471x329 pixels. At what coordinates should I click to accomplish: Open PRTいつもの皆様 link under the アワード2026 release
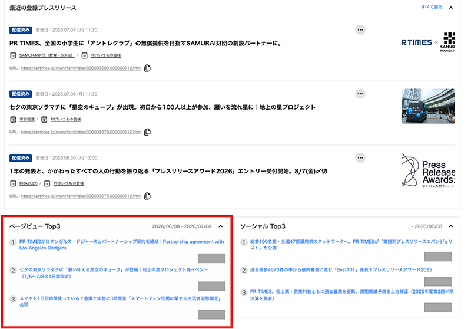68,183
